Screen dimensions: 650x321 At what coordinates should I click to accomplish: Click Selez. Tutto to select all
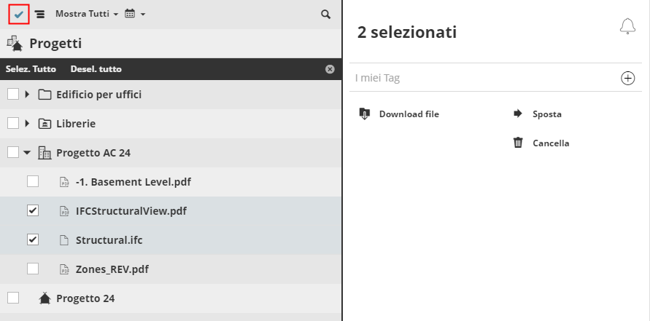pos(31,69)
